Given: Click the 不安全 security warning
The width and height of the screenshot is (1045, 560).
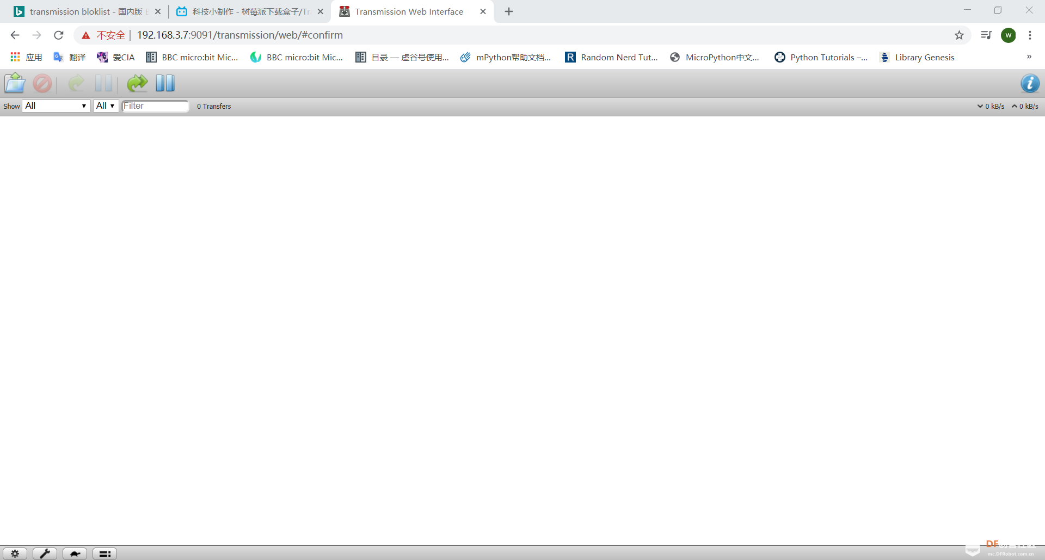Looking at the screenshot, I should 103,35.
